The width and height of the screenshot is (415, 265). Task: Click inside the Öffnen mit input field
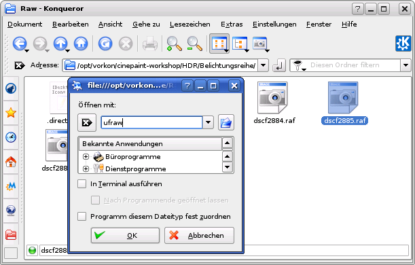click(151, 122)
